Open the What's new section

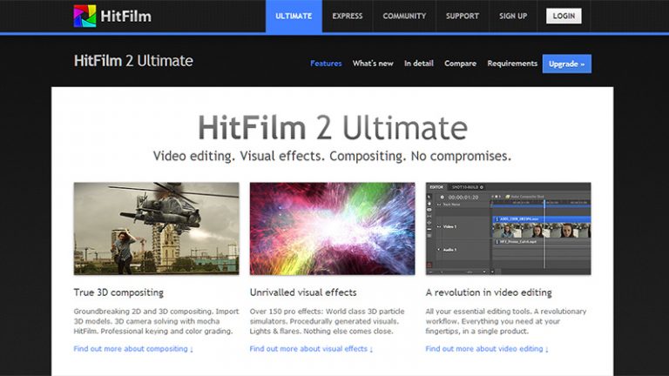point(373,64)
